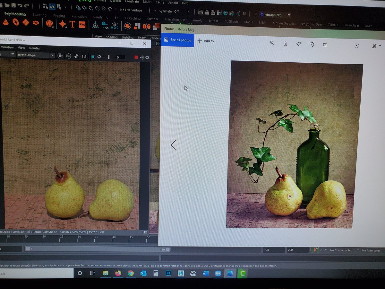This screenshot has height=289, width=385.
Task: Open the No Live Surface dropdown
Action: point(131,10)
